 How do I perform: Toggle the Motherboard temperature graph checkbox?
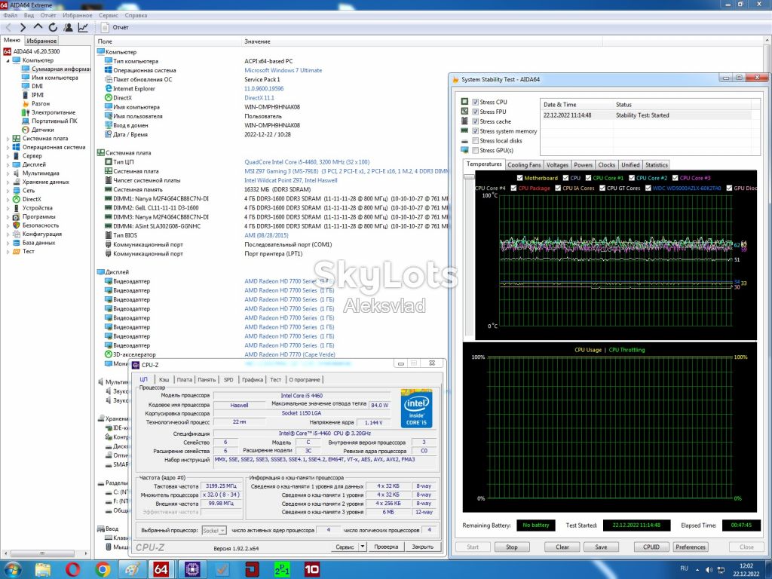click(519, 178)
